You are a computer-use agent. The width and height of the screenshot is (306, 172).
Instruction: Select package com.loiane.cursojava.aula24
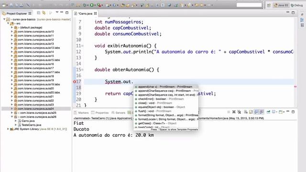[35, 108]
